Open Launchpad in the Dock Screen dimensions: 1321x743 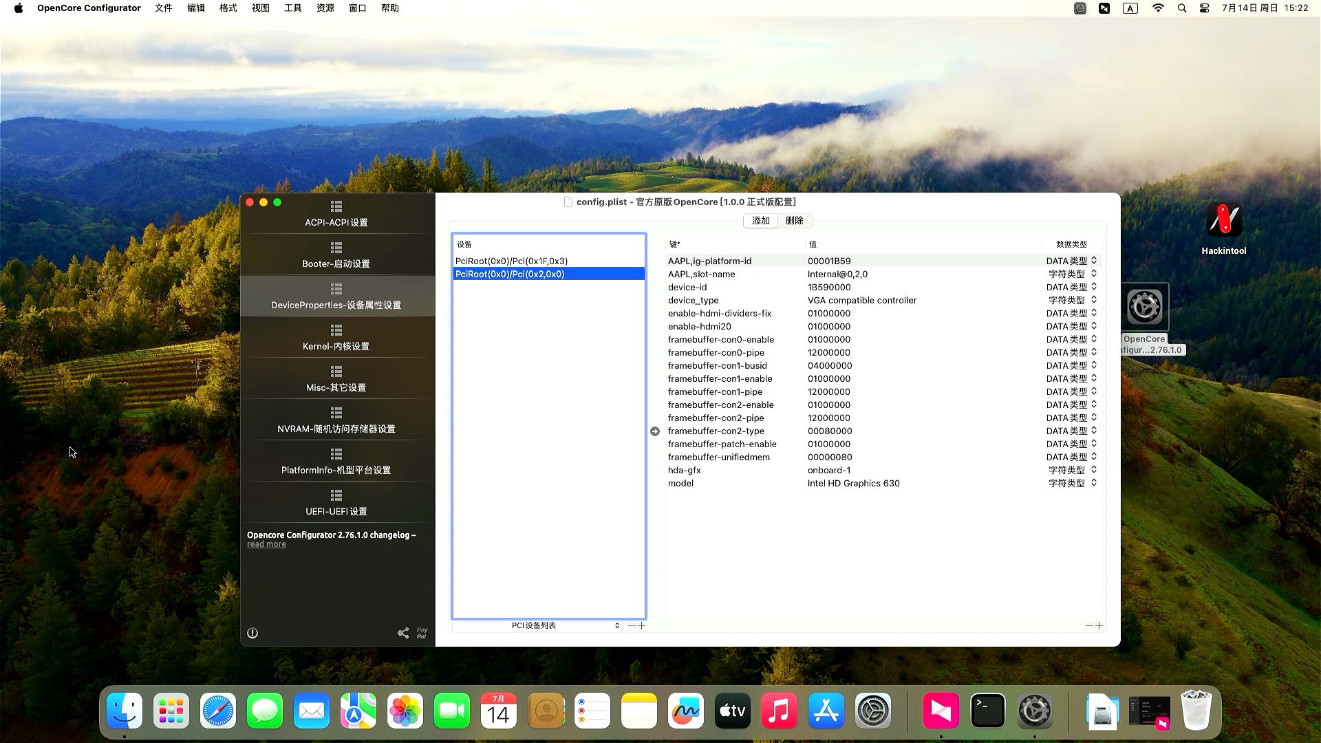(x=171, y=711)
